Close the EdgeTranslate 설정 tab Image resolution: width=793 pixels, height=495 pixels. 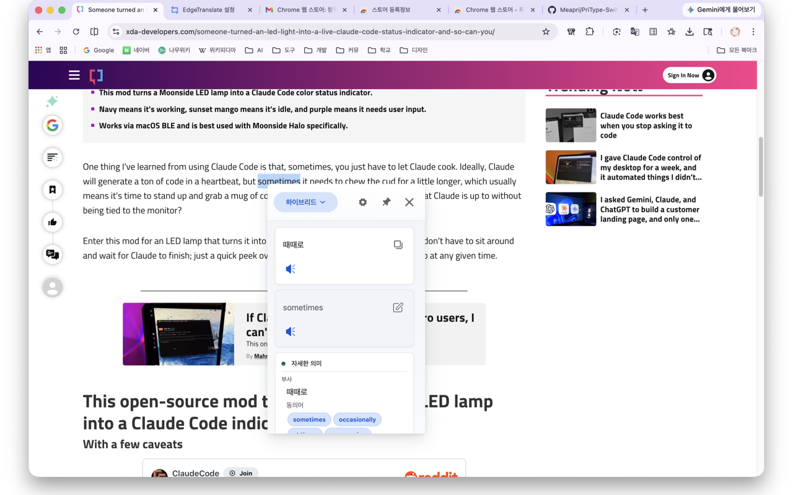pyautogui.click(x=250, y=10)
